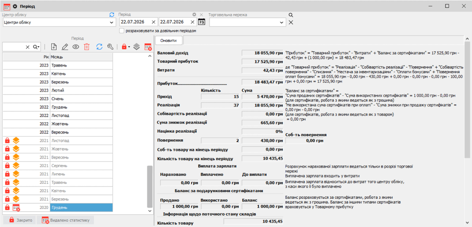Open the wrench tools icon

(x=110, y=47)
